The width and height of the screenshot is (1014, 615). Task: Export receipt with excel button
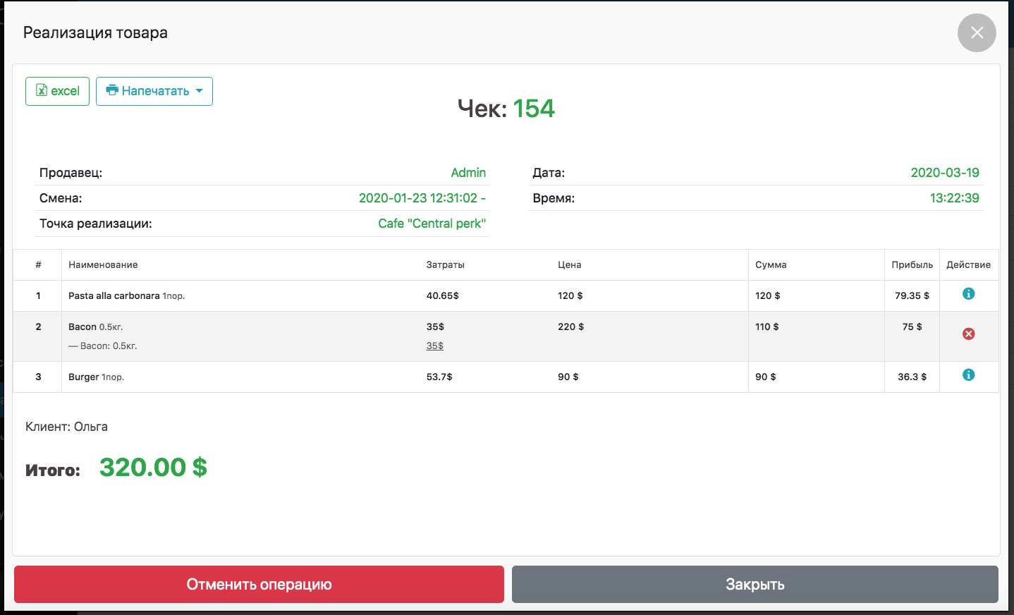(58, 91)
